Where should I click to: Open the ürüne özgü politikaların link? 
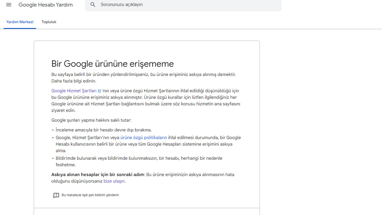[x=144, y=138]
